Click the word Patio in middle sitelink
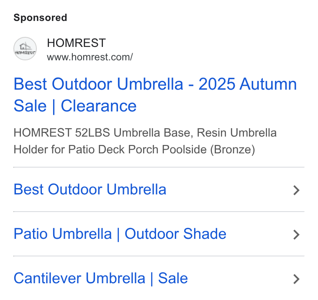Image resolution: width=318 pixels, height=300 pixels. [31, 234]
